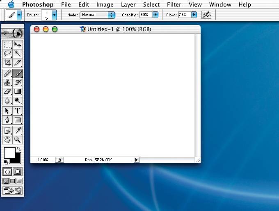The image size is (279, 211).
Task: Select the Eraser tool
Action: [x=7, y=91]
